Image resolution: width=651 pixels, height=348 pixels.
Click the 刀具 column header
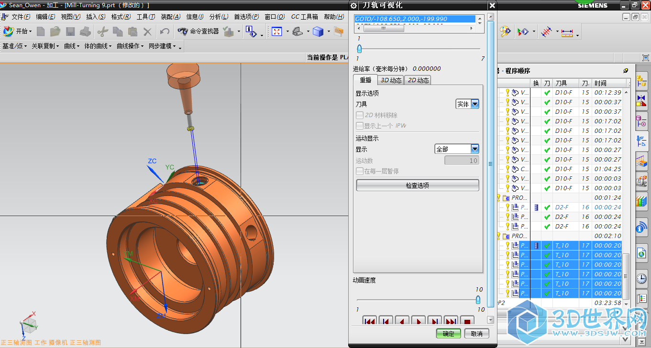point(566,83)
